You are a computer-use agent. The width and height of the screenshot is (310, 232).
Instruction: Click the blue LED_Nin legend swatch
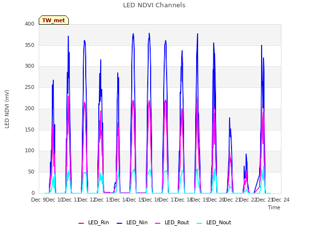point(120,223)
